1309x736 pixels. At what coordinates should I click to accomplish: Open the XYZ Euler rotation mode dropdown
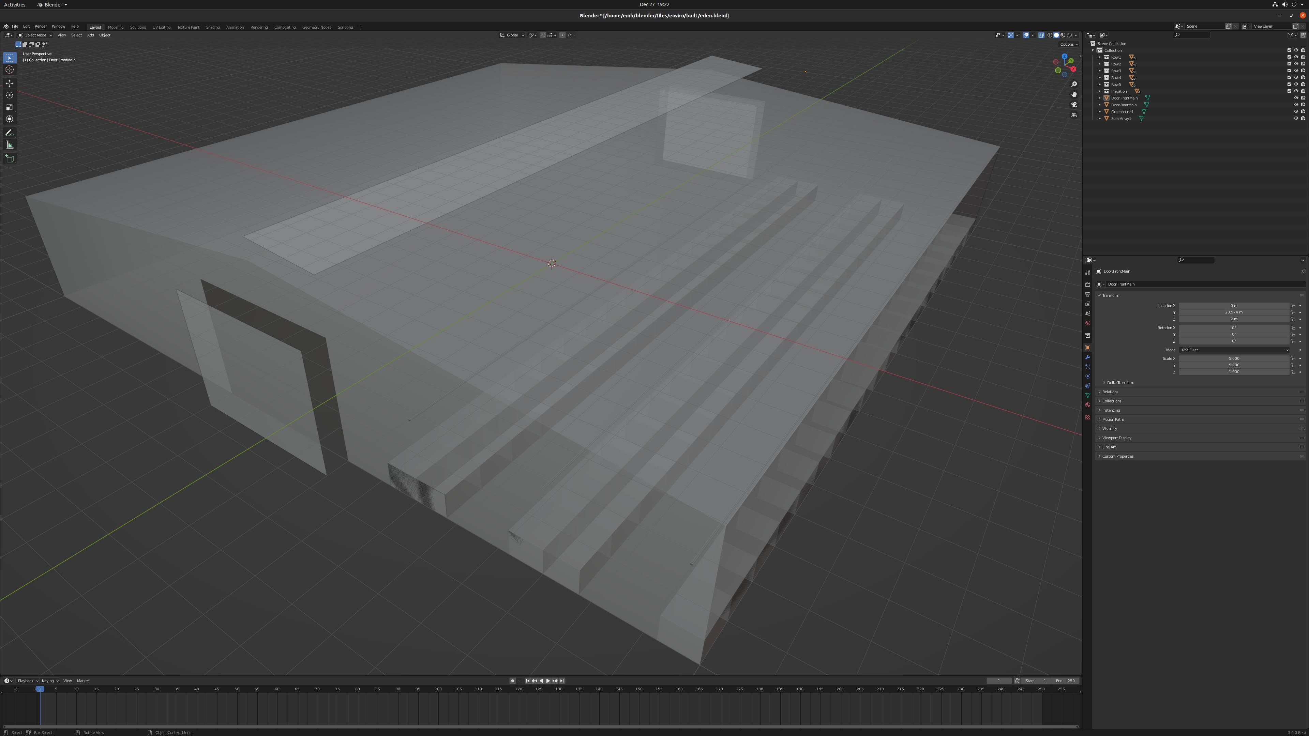(1234, 350)
